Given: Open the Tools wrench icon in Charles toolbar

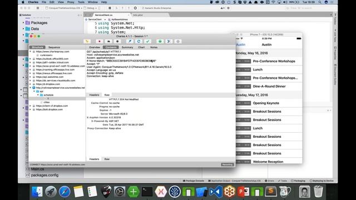Looking at the screenshot, I should pyautogui.click(x=169, y=41).
